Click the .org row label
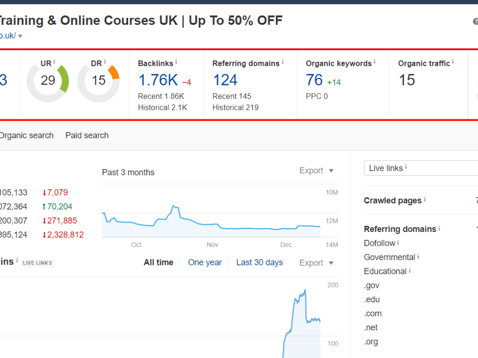 [x=371, y=342]
